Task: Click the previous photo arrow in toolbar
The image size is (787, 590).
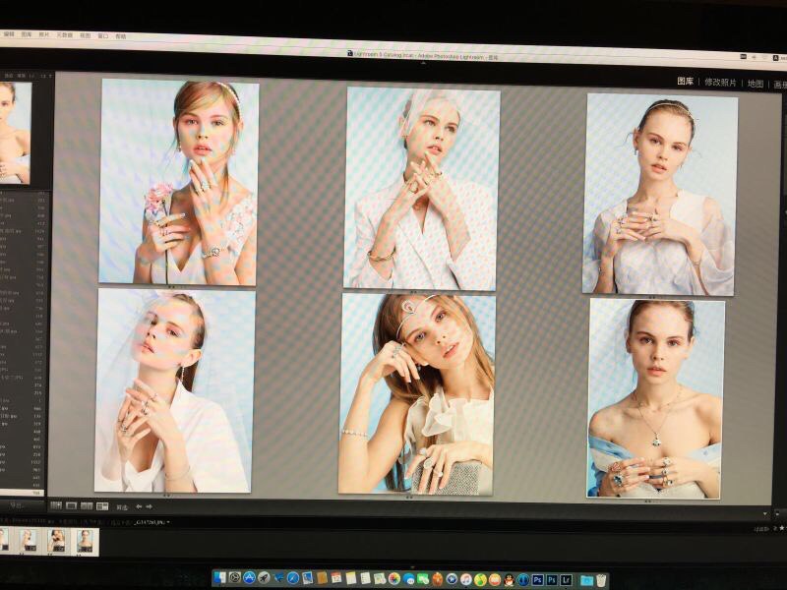Action: click(x=139, y=506)
